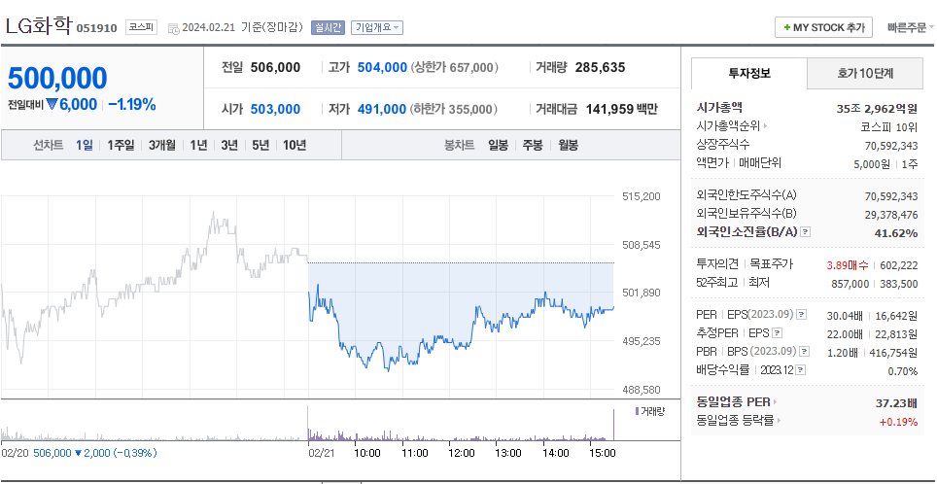Click the 코스피 market badge
937x484 pixels.
click(x=141, y=27)
